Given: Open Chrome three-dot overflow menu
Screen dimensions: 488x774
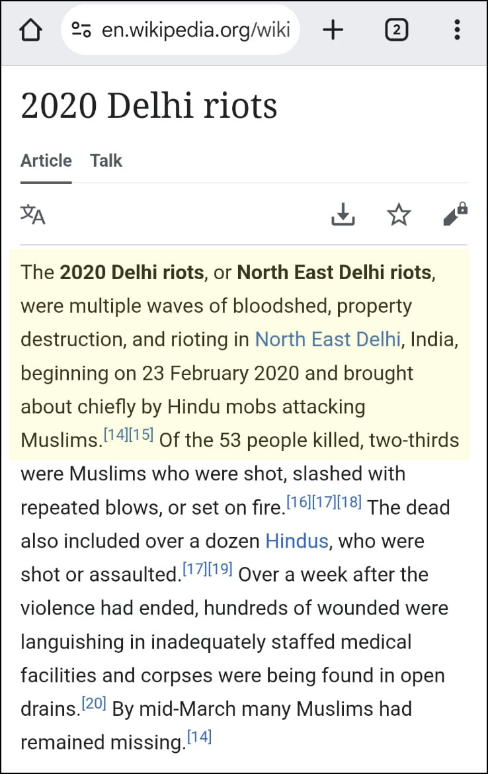Looking at the screenshot, I should pyautogui.click(x=457, y=30).
